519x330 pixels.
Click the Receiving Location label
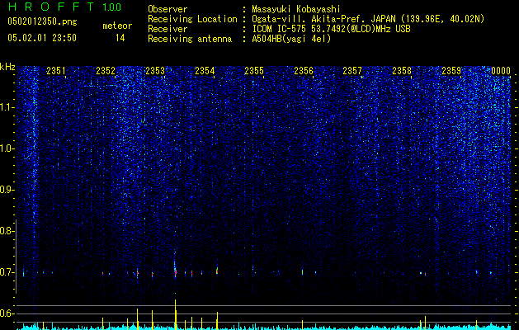[x=192, y=19]
